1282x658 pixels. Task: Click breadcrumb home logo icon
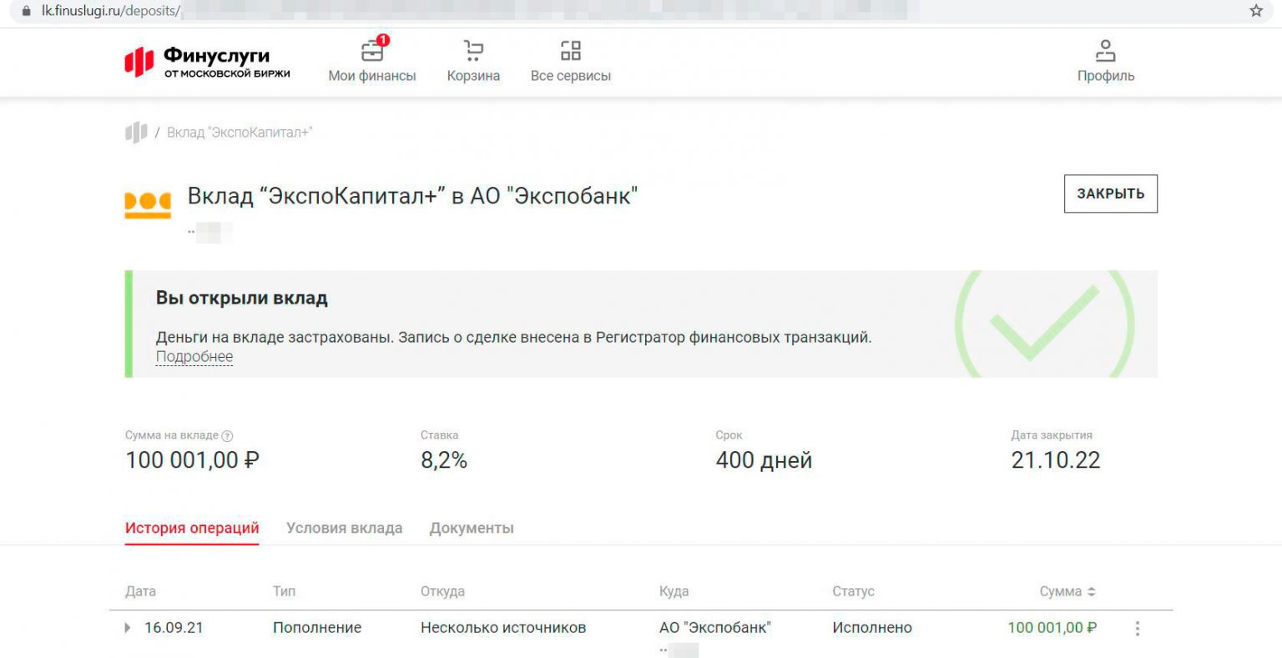click(136, 132)
